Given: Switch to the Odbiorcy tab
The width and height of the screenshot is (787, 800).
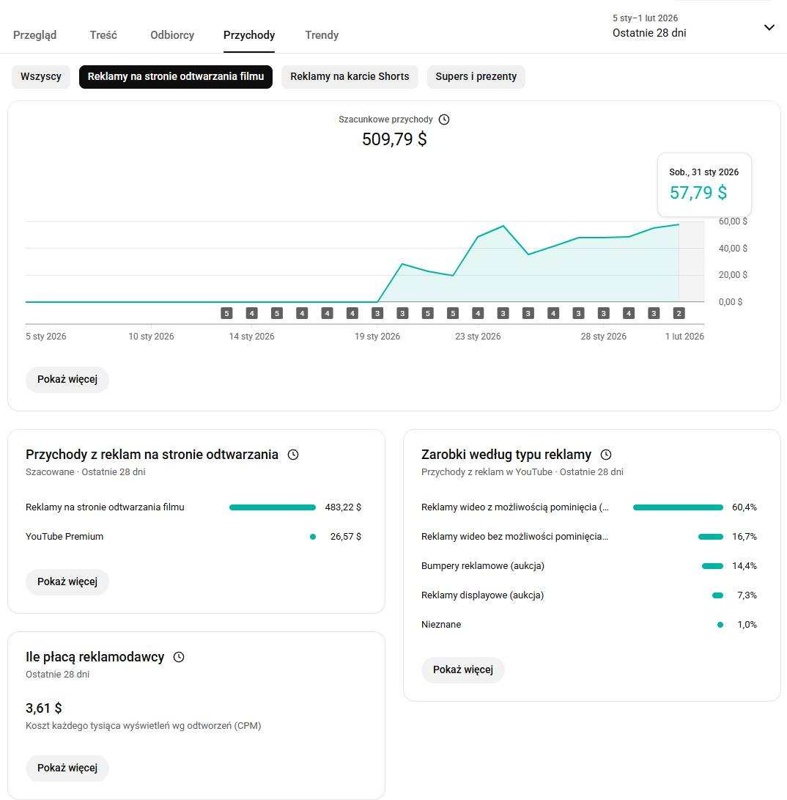Looking at the screenshot, I should tap(172, 34).
